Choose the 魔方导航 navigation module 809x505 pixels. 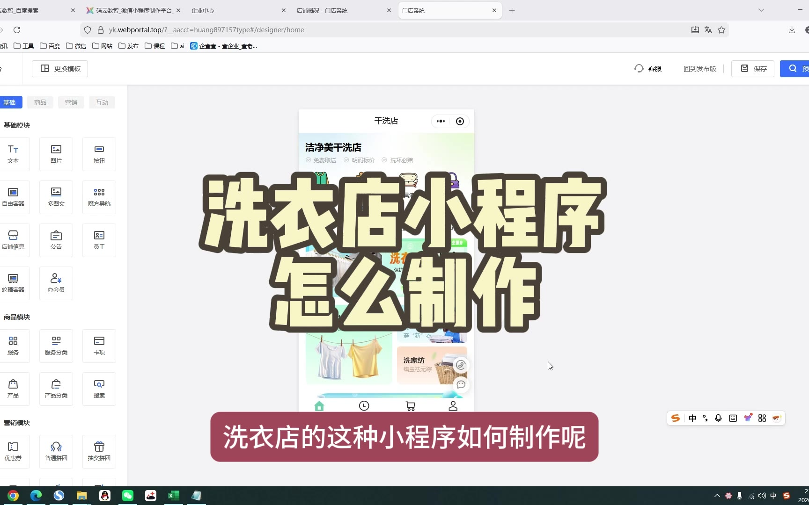[x=99, y=197]
